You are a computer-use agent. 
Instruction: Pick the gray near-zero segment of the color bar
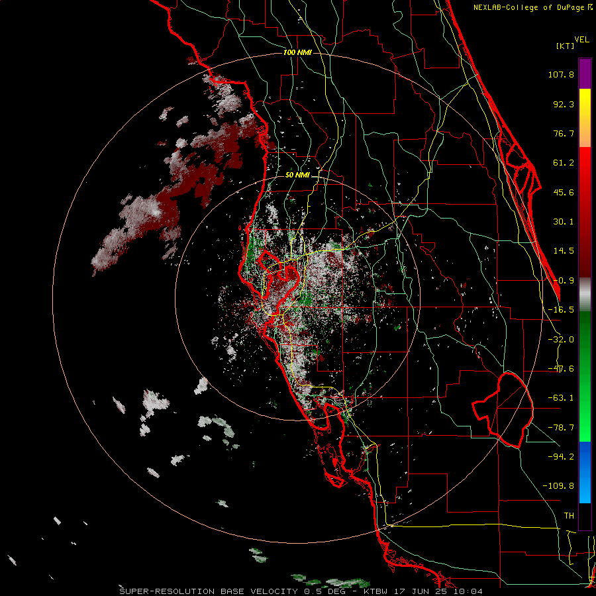(585, 295)
